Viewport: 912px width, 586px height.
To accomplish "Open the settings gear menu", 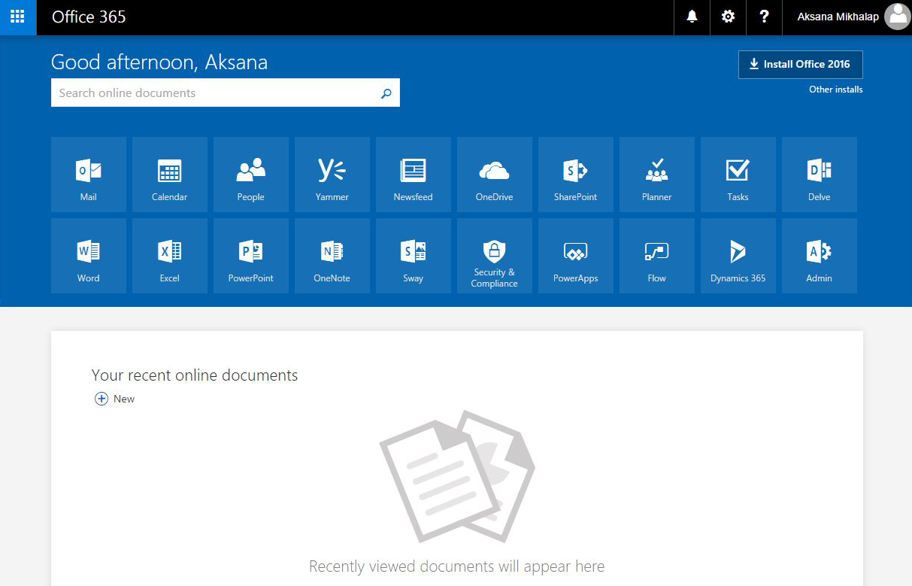I will [728, 17].
